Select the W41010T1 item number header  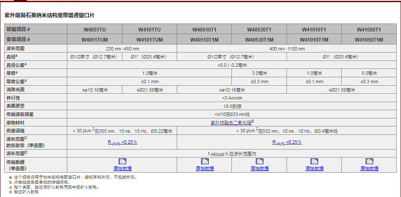(x=314, y=29)
